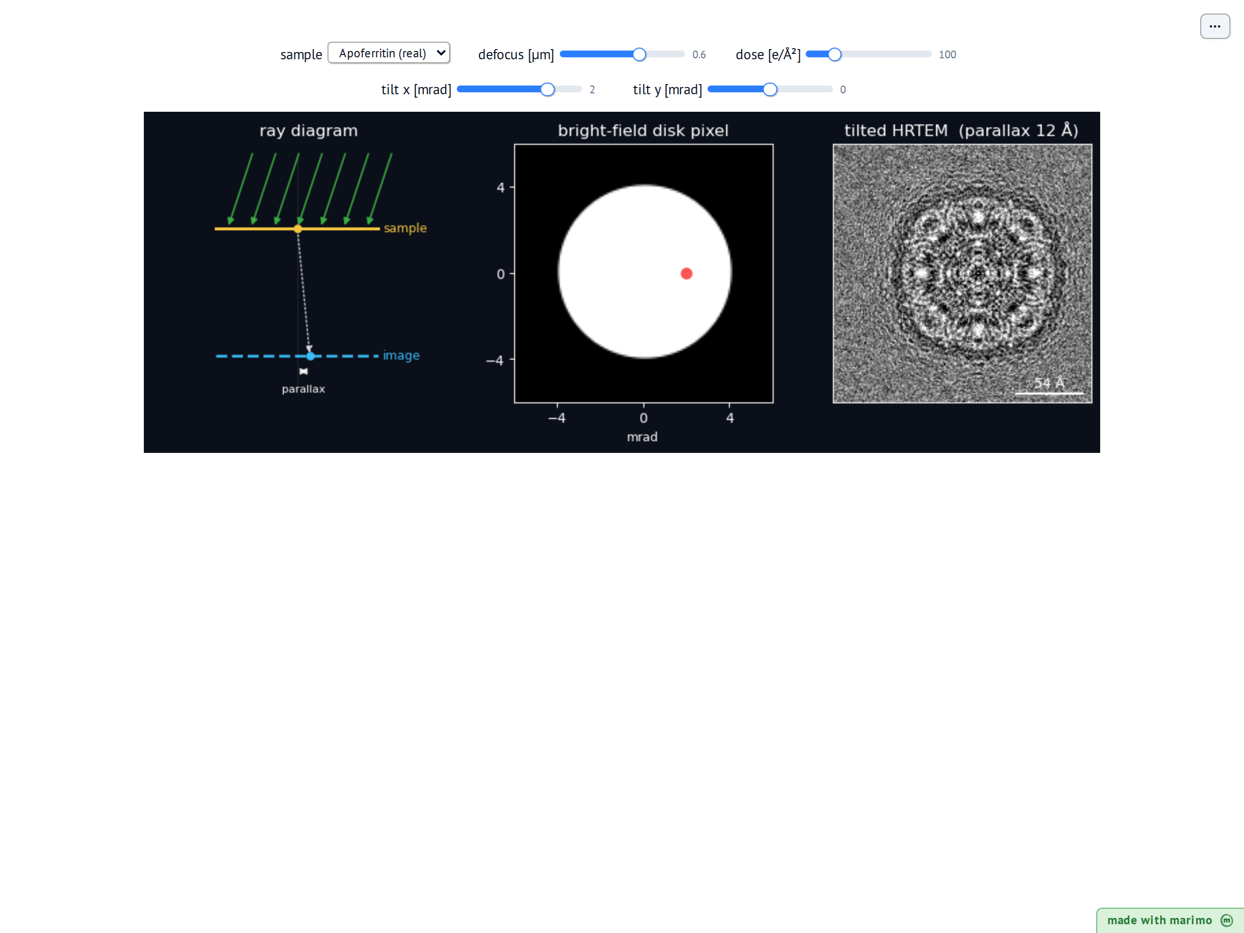
Task: Click the 'tilted HRTEM (parallax 12 Å)' title
Action: pyautogui.click(x=961, y=130)
